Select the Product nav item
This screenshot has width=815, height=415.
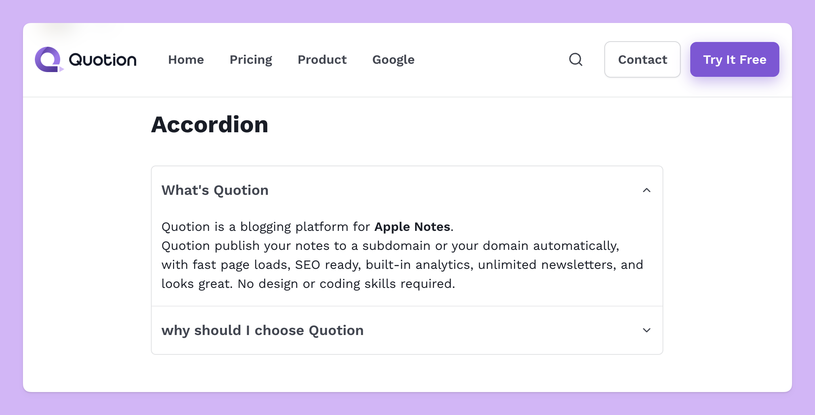322,59
